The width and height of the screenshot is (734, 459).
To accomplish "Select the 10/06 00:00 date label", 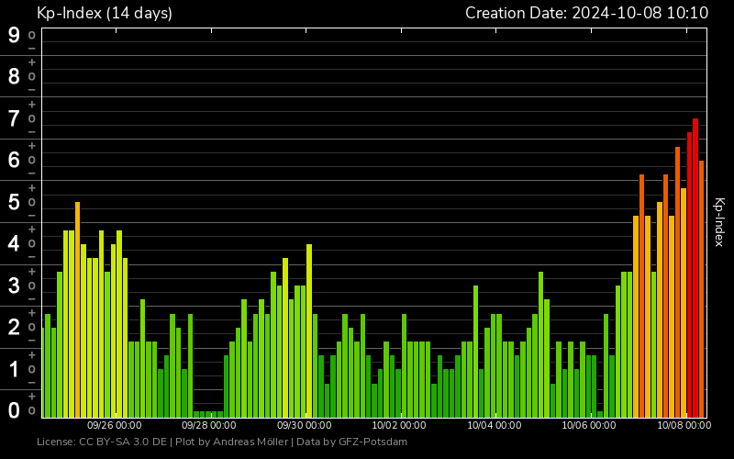I will [x=589, y=425].
